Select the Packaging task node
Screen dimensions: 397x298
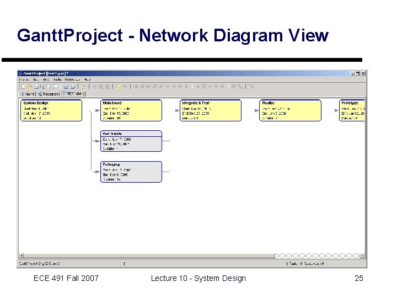tap(131, 172)
